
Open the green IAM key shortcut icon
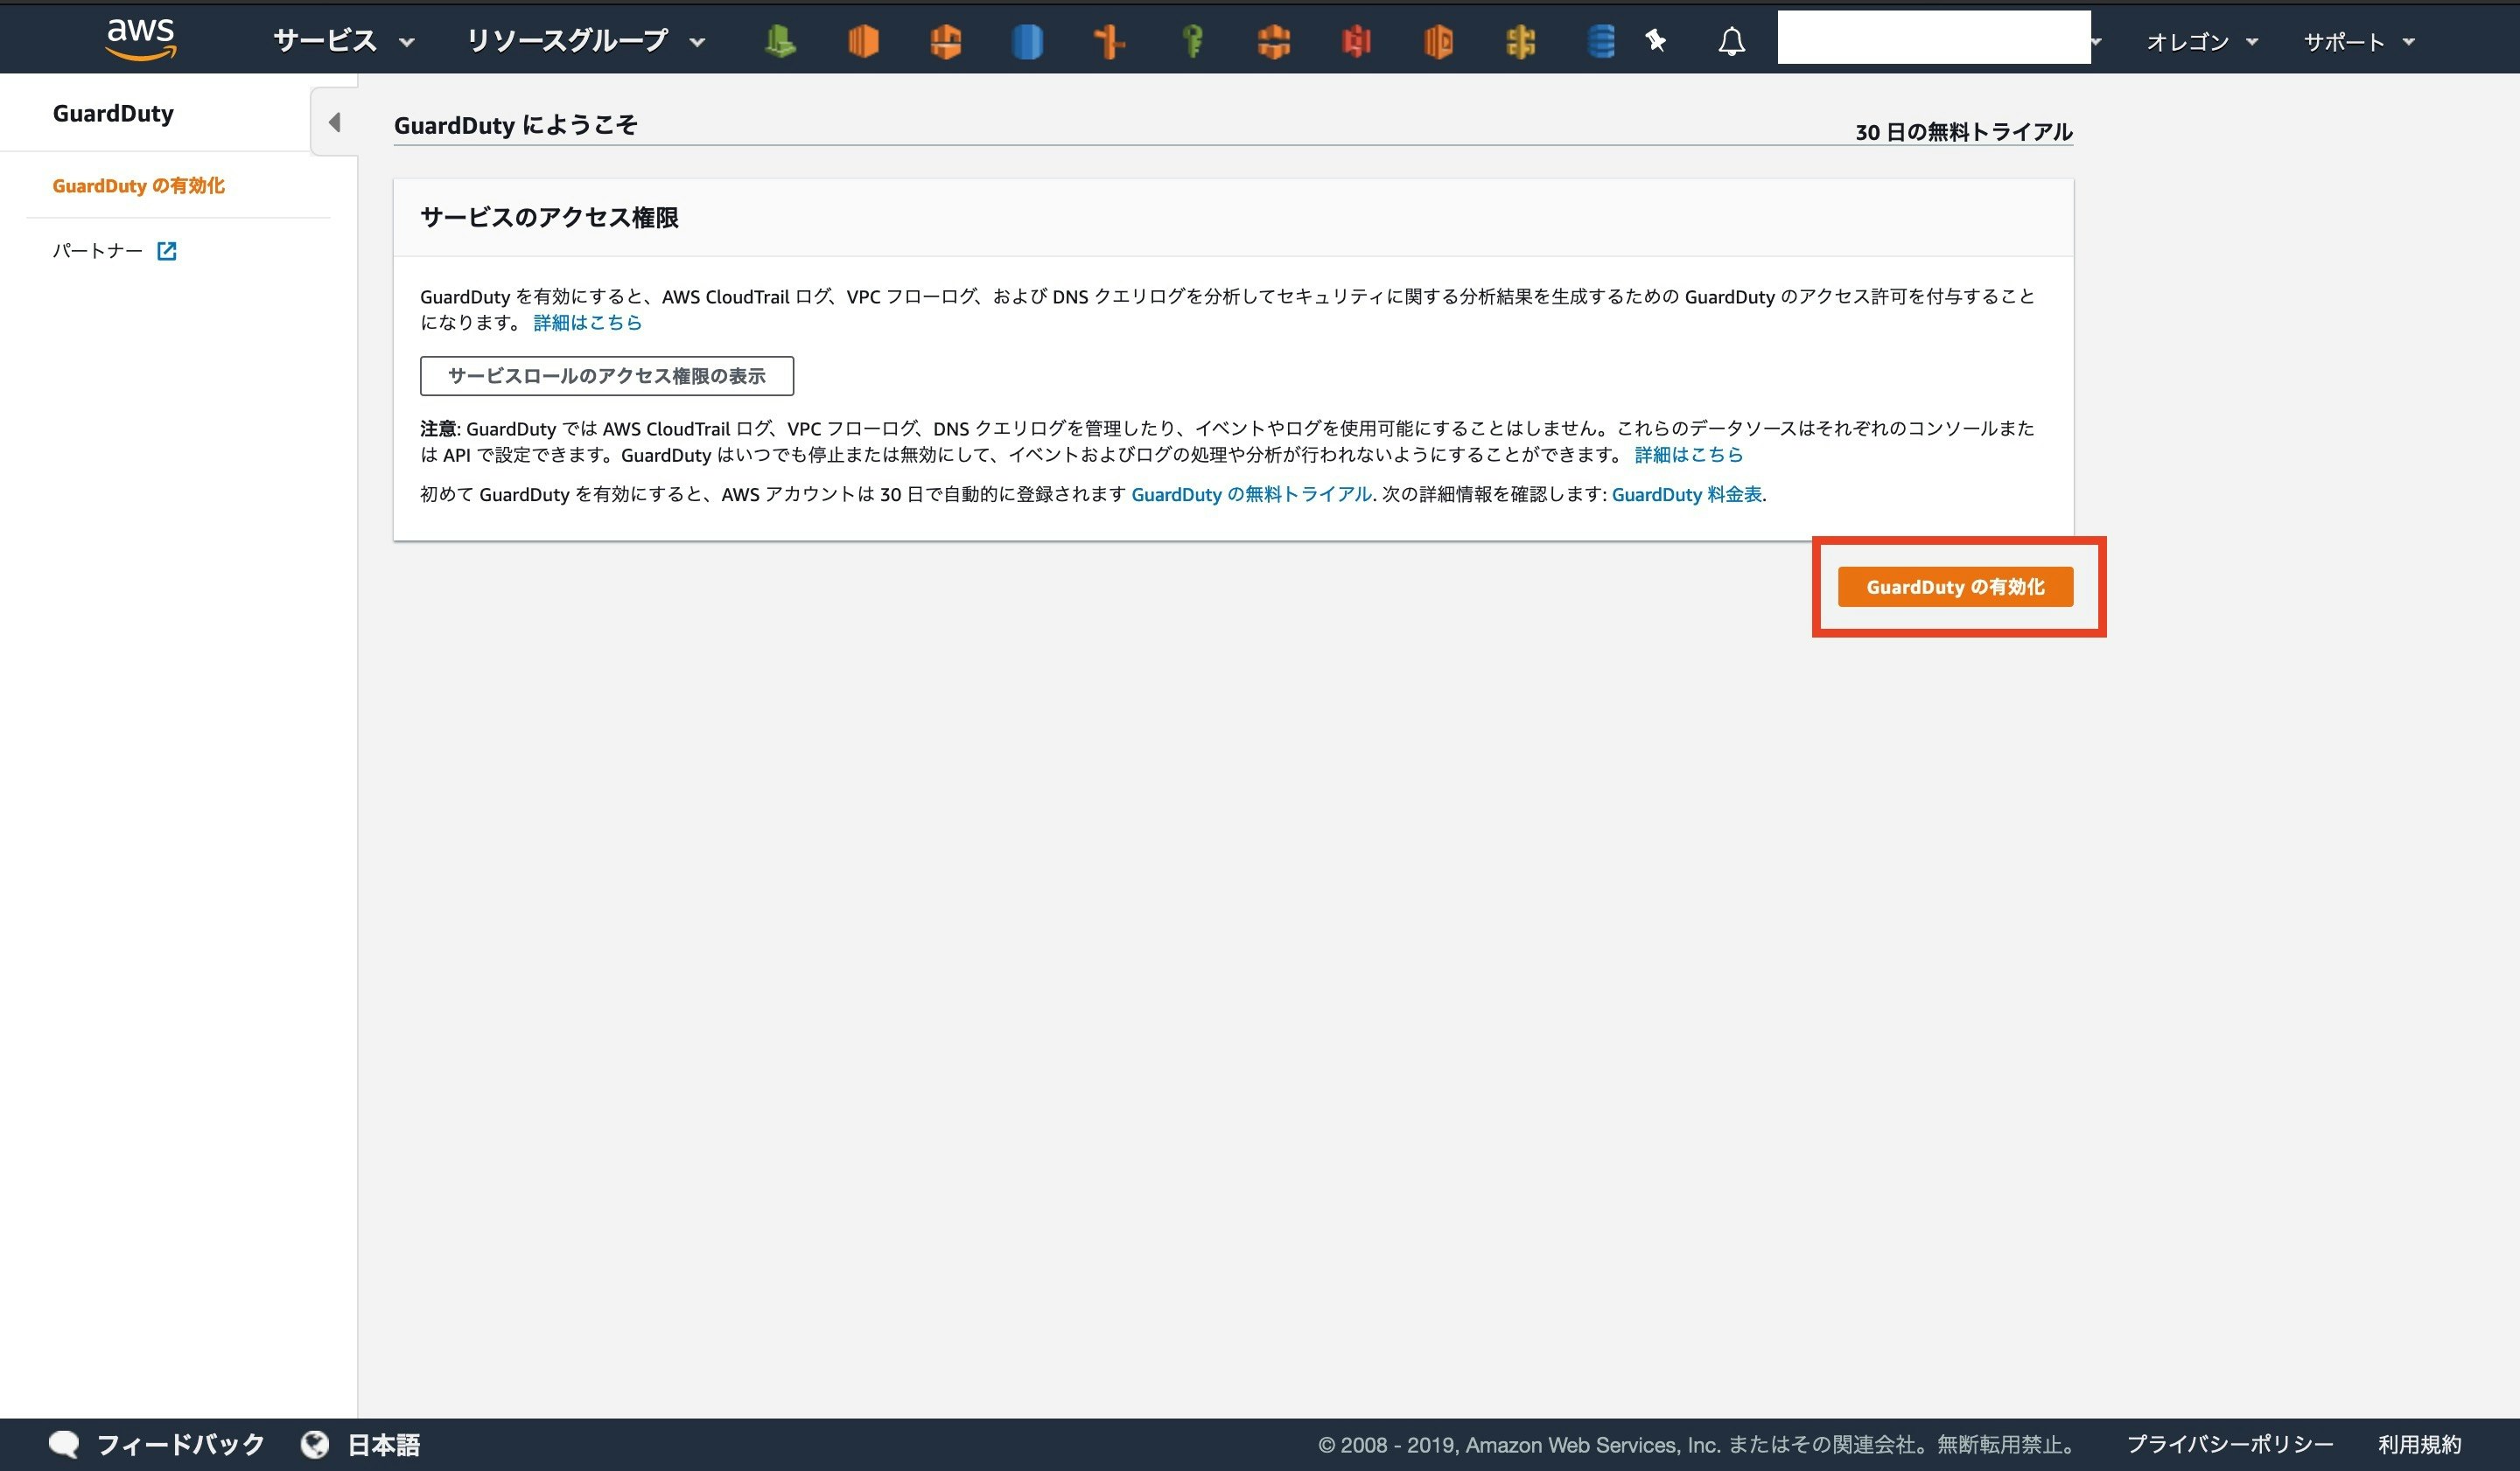pos(1191,41)
